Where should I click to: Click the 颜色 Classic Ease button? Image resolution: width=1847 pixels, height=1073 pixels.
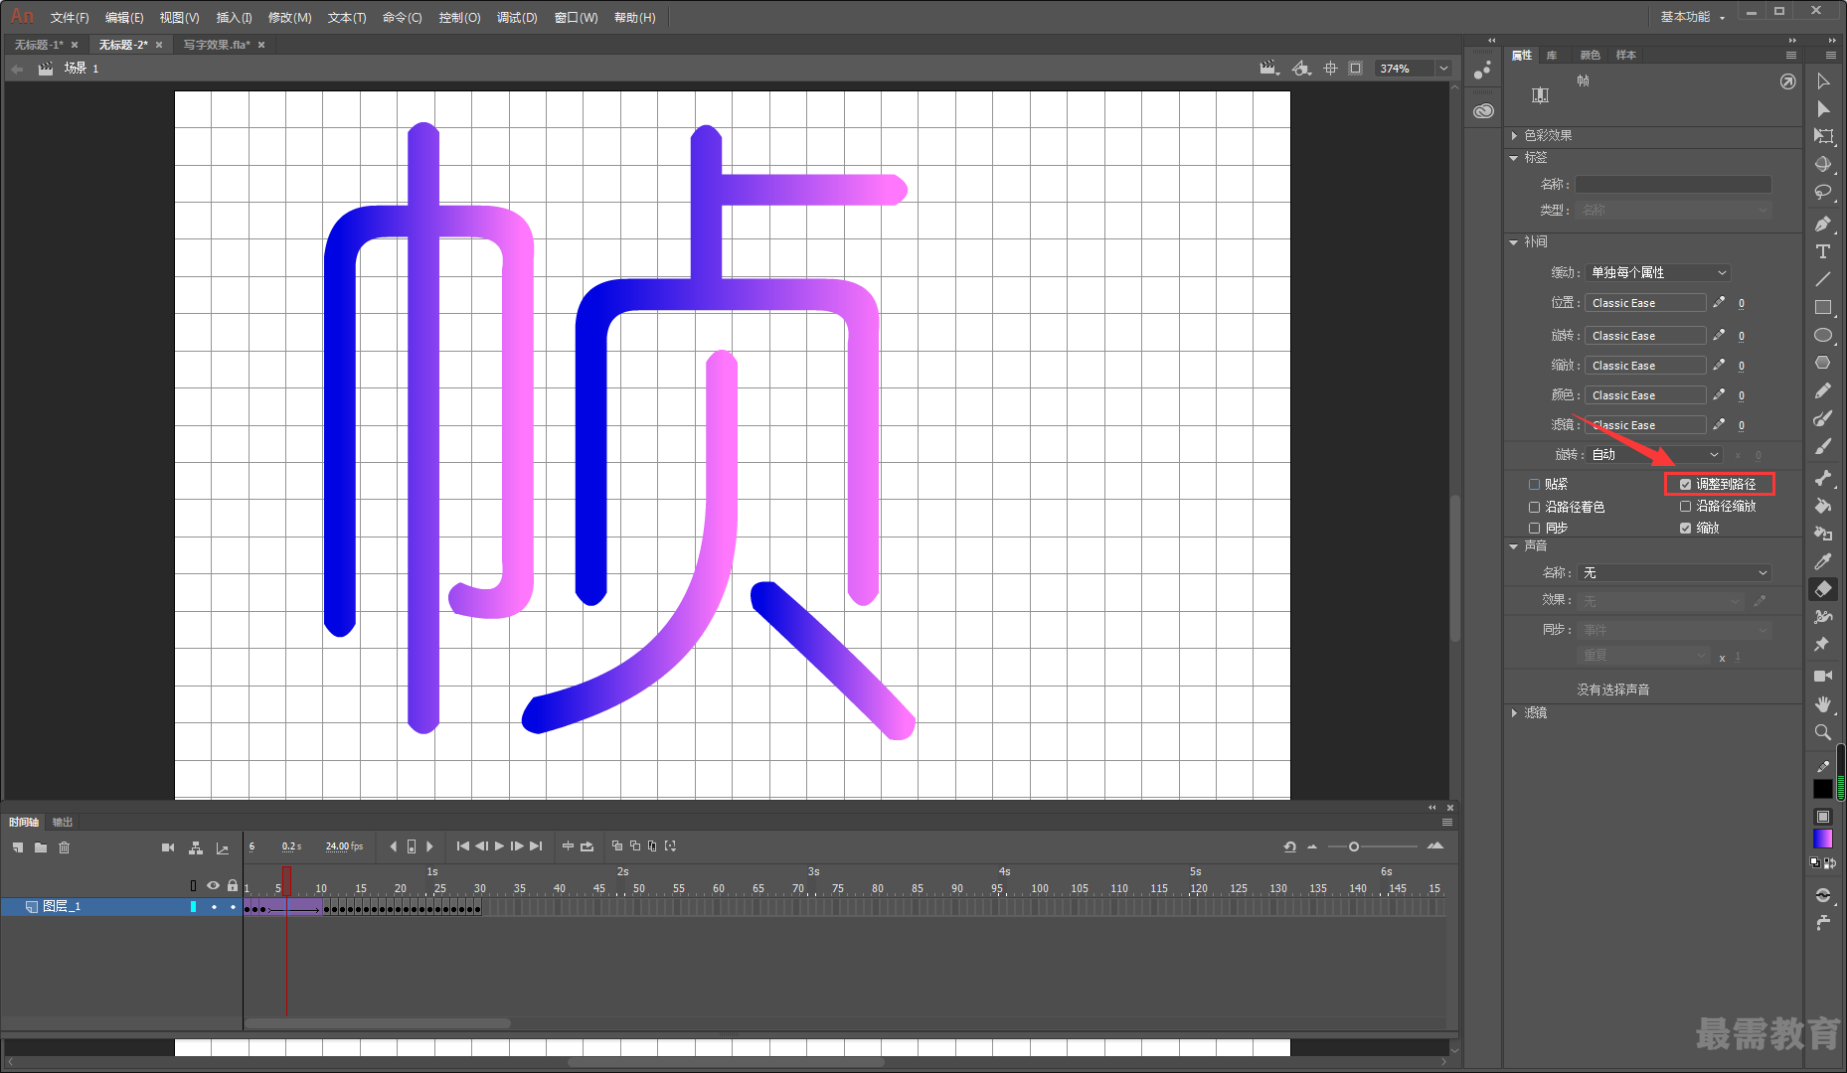[1645, 395]
